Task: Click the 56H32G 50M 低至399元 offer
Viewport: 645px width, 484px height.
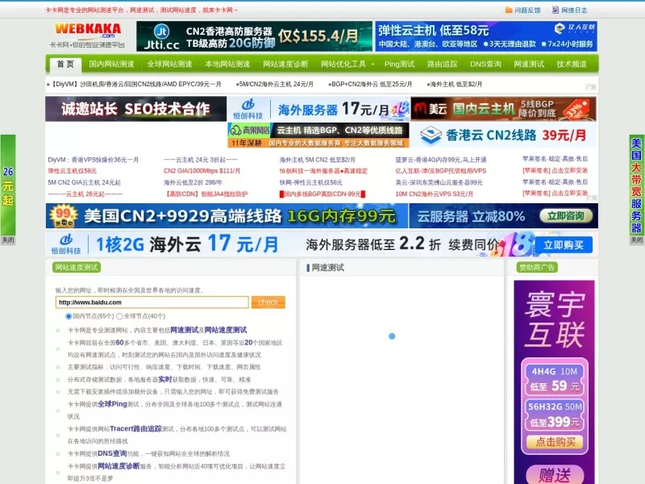Action: click(555, 415)
